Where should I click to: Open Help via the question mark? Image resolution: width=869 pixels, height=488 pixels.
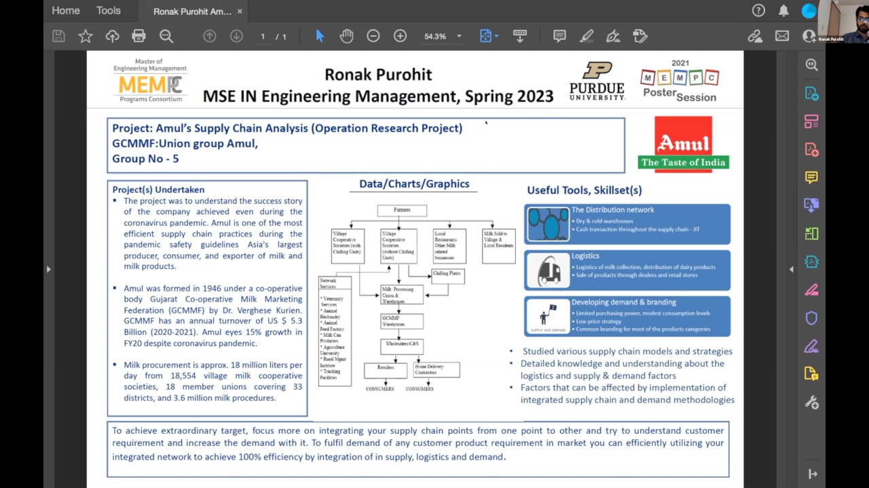(758, 10)
